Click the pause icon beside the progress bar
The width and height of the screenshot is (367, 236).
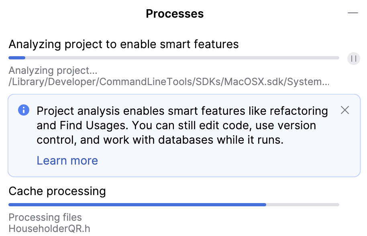(353, 59)
